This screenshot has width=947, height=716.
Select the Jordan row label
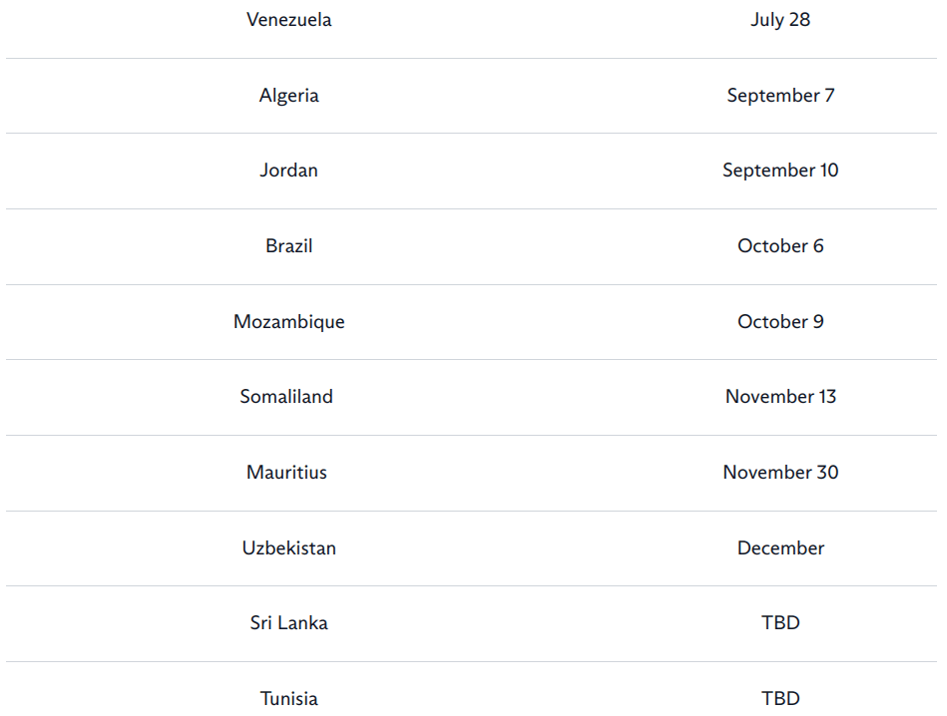pos(289,171)
